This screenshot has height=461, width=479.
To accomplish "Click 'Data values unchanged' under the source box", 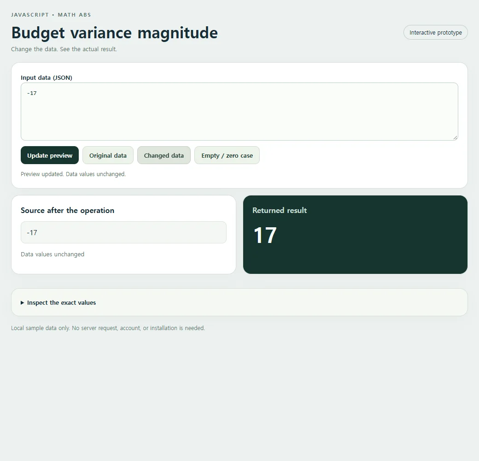I will 53,254.
